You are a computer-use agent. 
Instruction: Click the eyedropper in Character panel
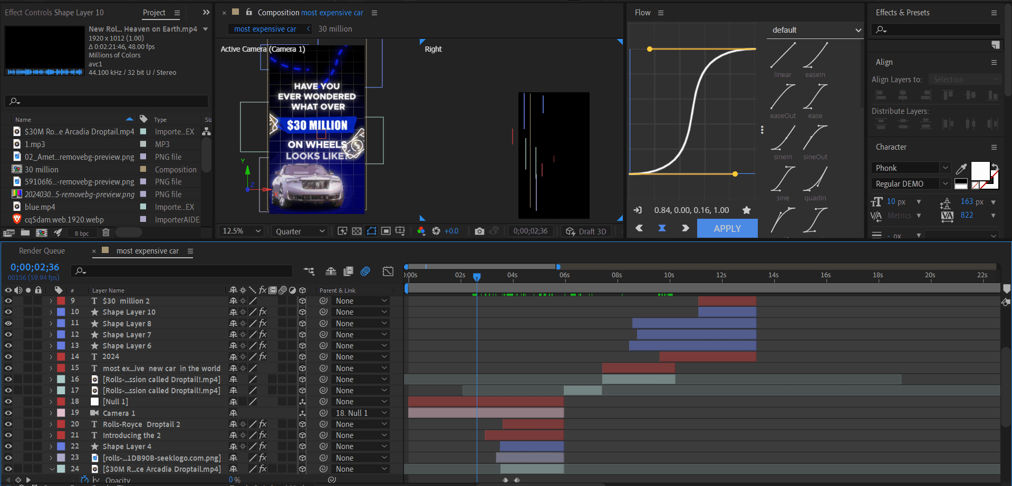click(961, 169)
